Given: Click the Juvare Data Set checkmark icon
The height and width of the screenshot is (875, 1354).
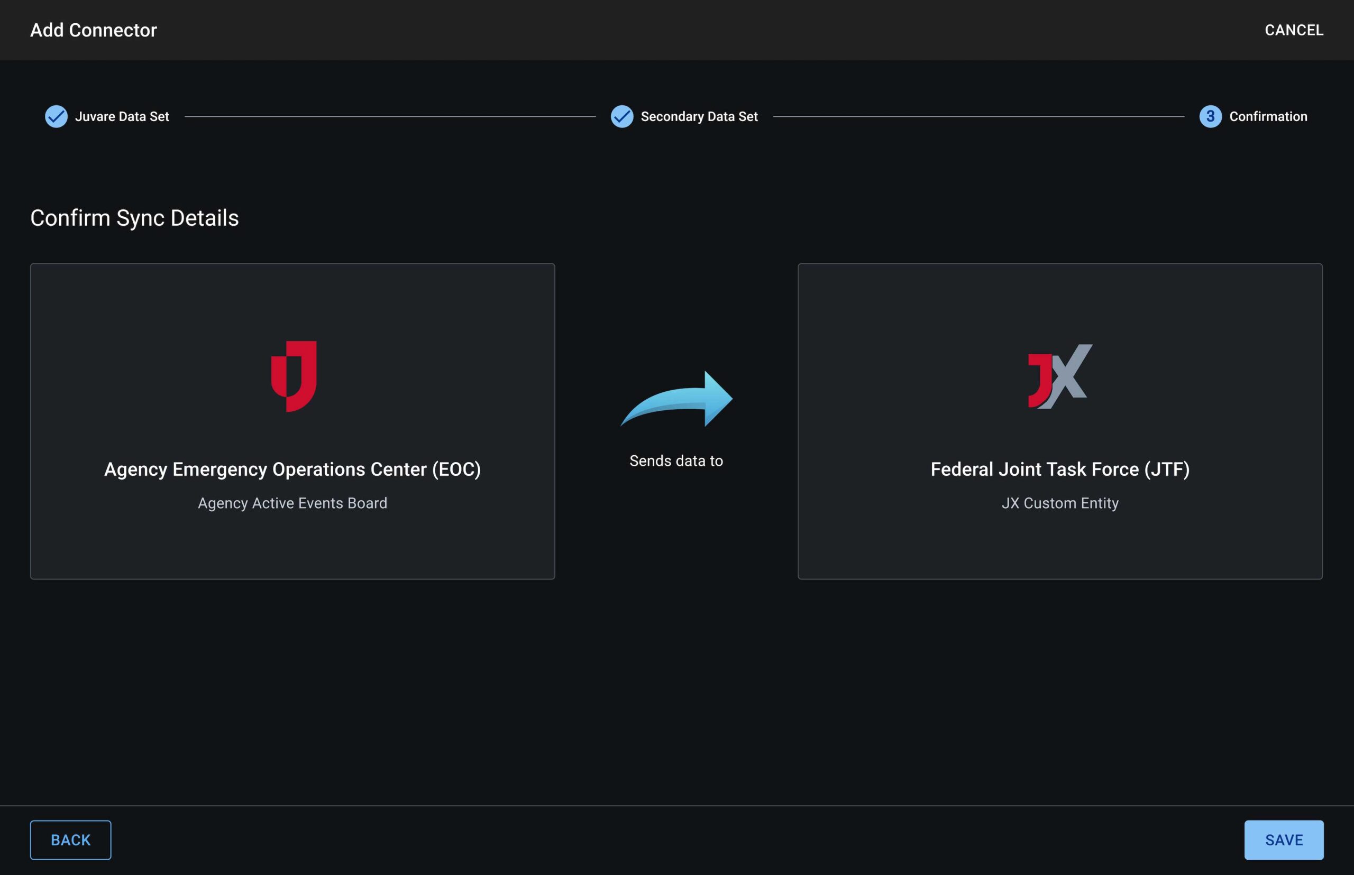Looking at the screenshot, I should 56,116.
